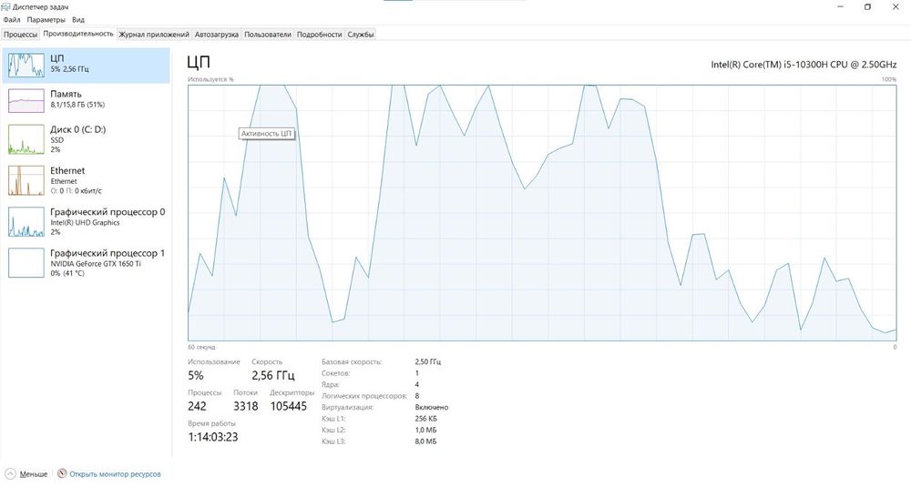Open the Открыть монитор ресурсов link
Image resolution: width=911 pixels, height=487 pixels.
115,474
